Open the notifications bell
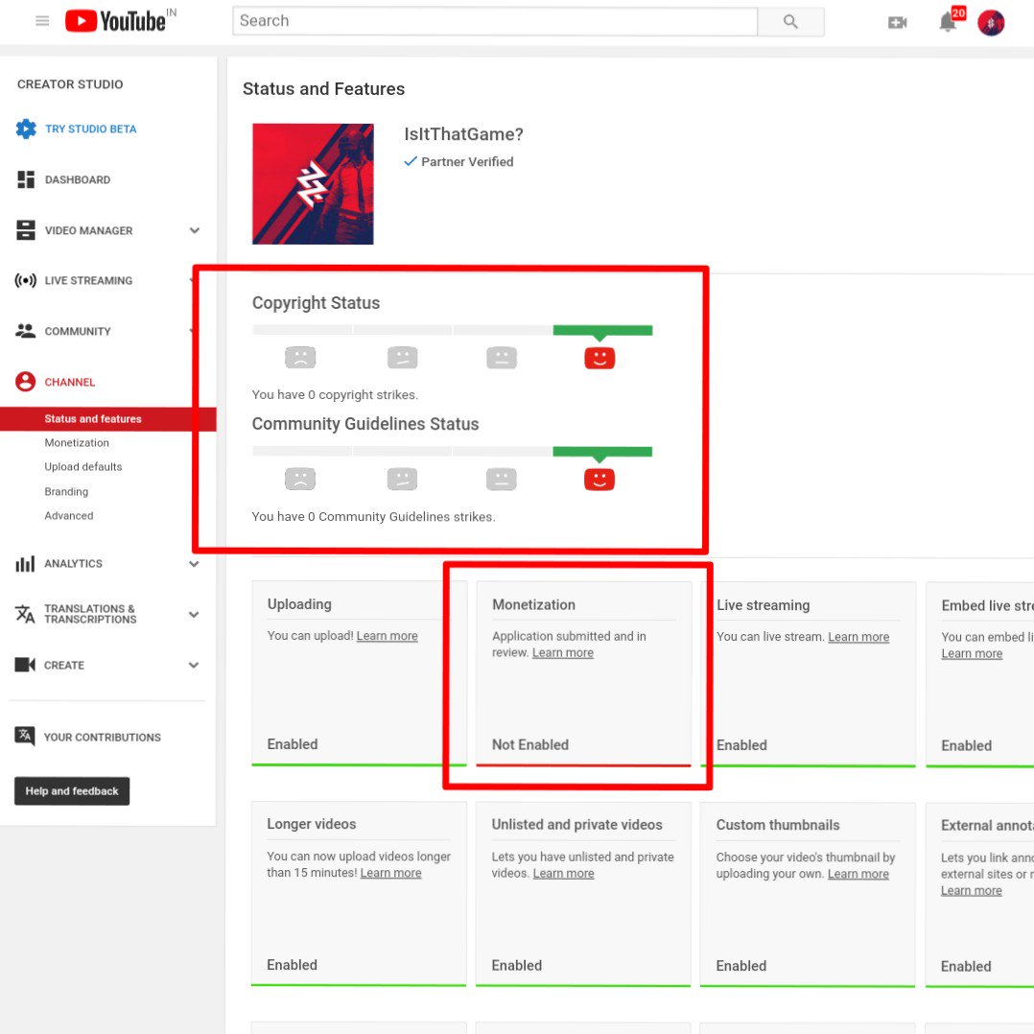The width and height of the screenshot is (1034, 1034). tap(948, 22)
